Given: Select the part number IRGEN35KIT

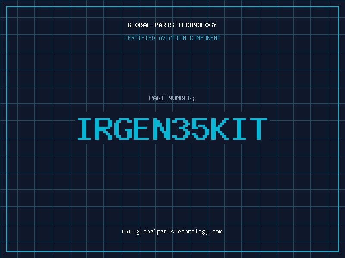Looking at the screenshot, I should 172,129.
